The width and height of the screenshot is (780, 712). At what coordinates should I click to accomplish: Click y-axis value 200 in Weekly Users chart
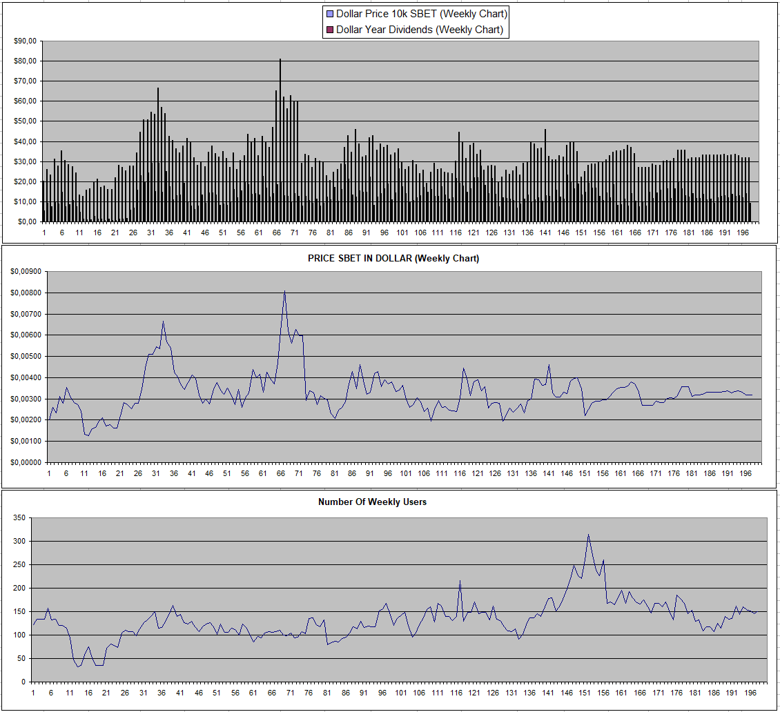pos(19,589)
